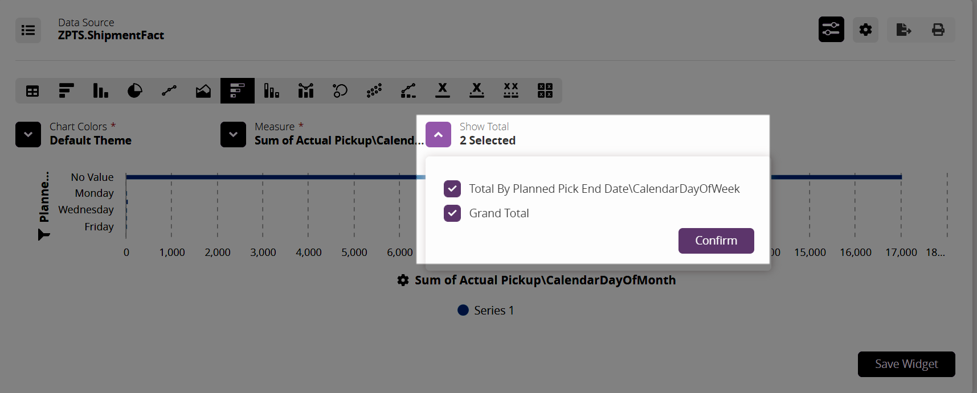Switch to area chart type icon
This screenshot has width=977, height=393.
(x=203, y=91)
